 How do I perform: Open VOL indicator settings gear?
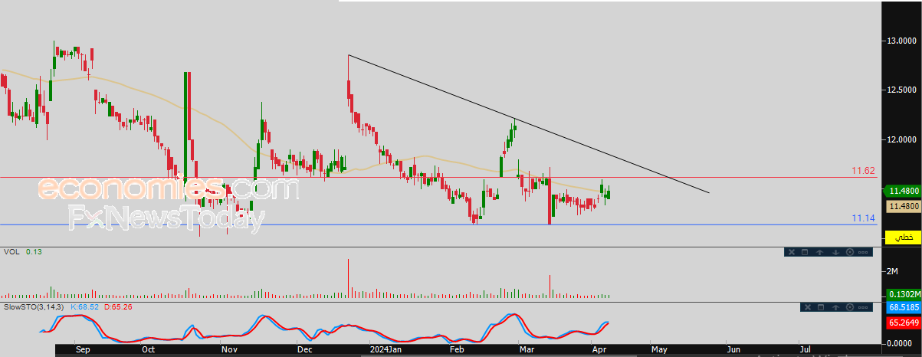point(849,252)
